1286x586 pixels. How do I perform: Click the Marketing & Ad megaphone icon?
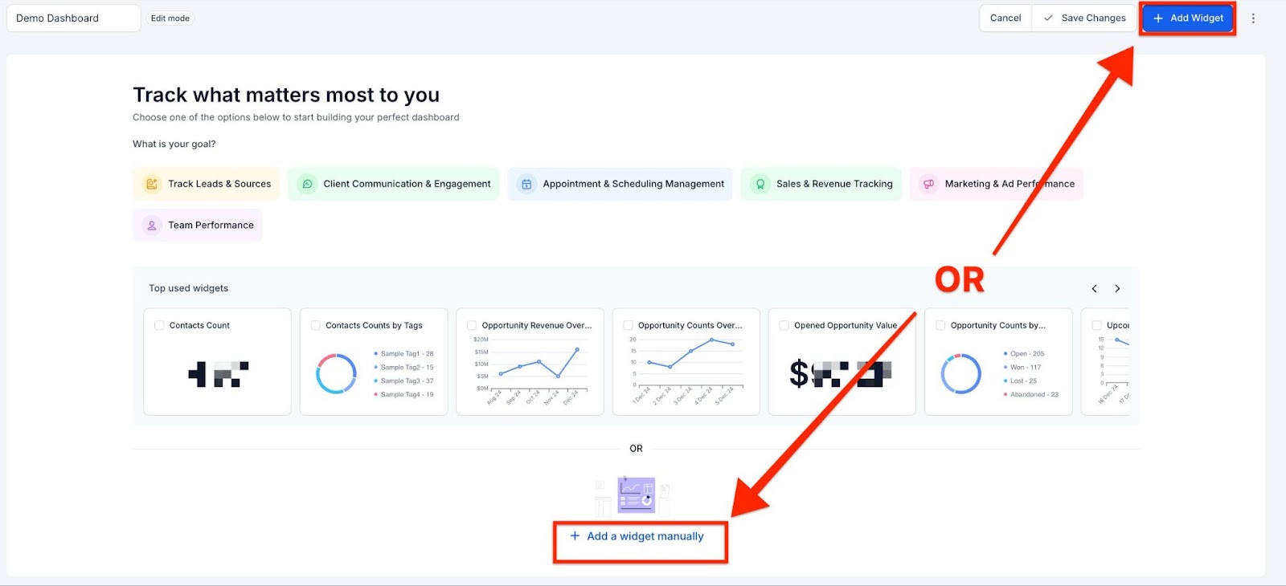pyautogui.click(x=928, y=184)
